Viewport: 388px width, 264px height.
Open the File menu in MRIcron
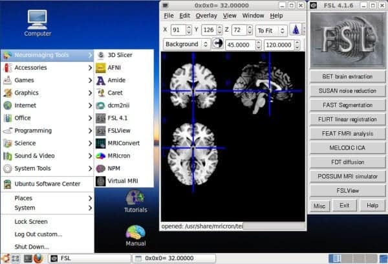click(x=169, y=16)
